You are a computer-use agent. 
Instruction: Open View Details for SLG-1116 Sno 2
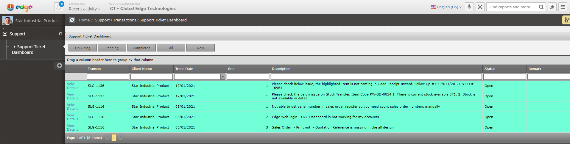[73, 117]
